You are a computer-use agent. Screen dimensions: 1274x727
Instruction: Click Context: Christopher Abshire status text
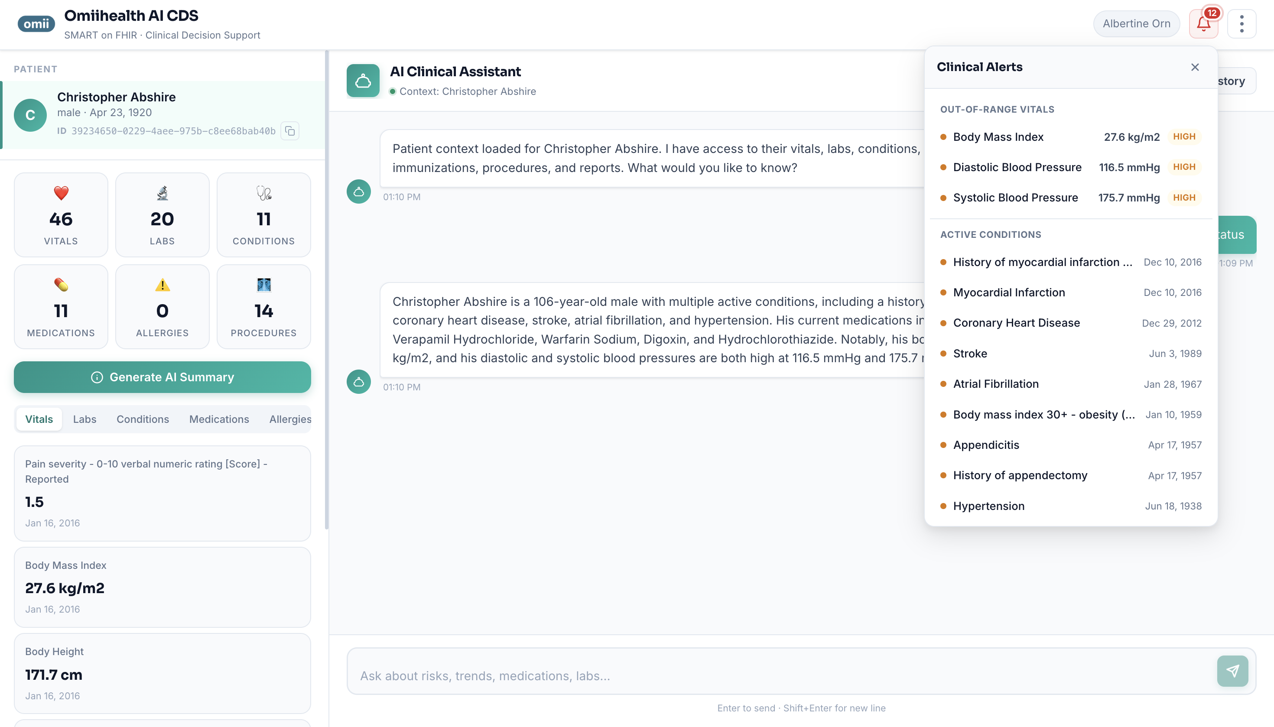point(468,91)
